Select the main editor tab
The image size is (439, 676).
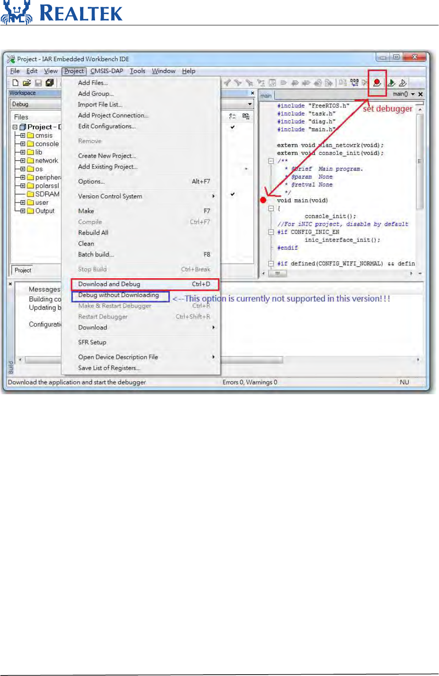[x=266, y=96]
